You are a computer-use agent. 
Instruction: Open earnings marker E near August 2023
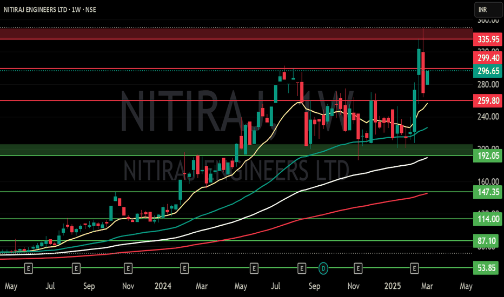(x=76, y=268)
